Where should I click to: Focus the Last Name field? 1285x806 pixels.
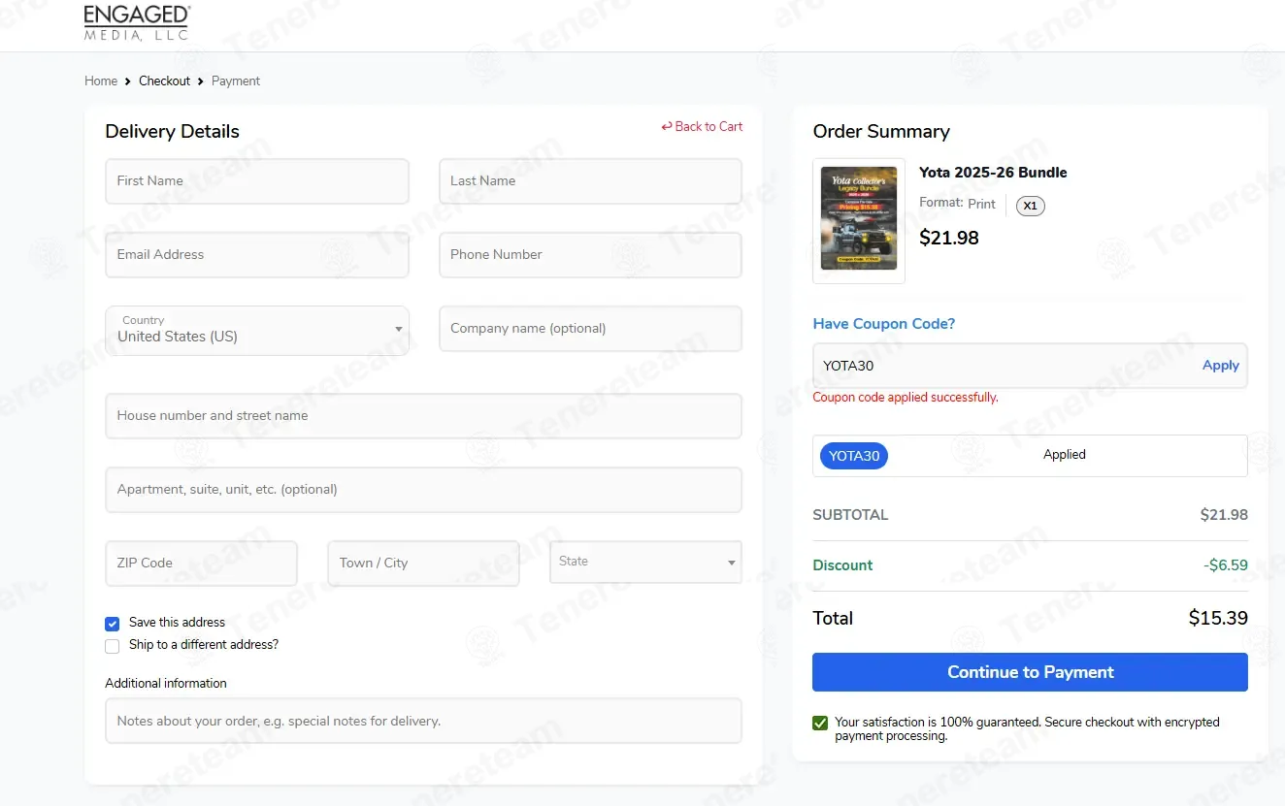(x=590, y=181)
